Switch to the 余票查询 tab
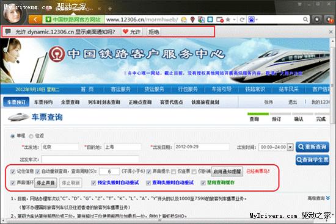Image resolution: width=336 pixels, height=224 pixels. [70, 102]
